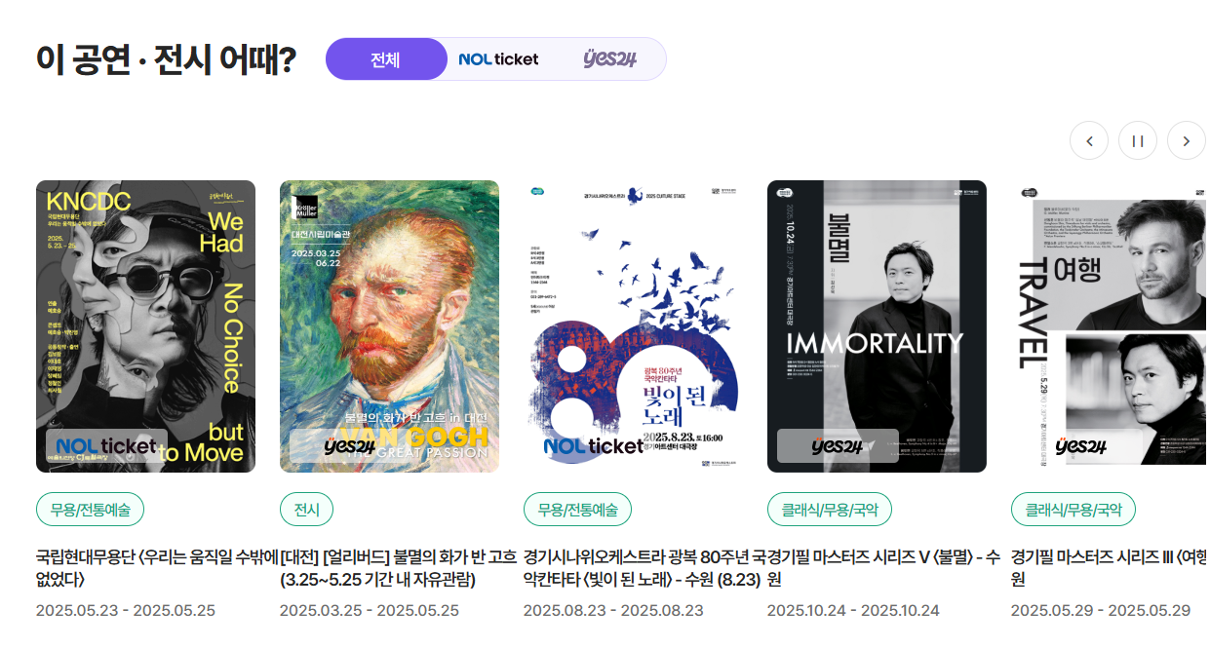Click yes24 badge on IMMORTALITY poster
Screen dimensions: 1210x648
pos(838,446)
